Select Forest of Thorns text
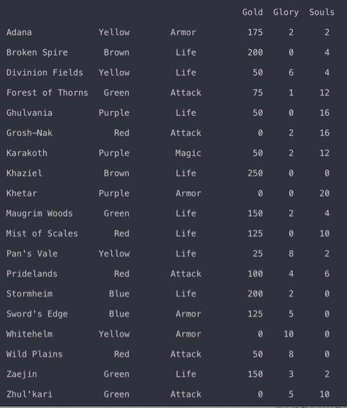This screenshot has height=408, width=347. pyautogui.click(x=47, y=92)
